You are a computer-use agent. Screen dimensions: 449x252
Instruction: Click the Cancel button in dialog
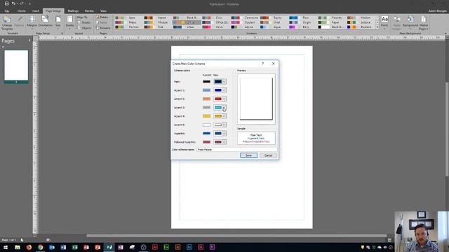coord(268,155)
